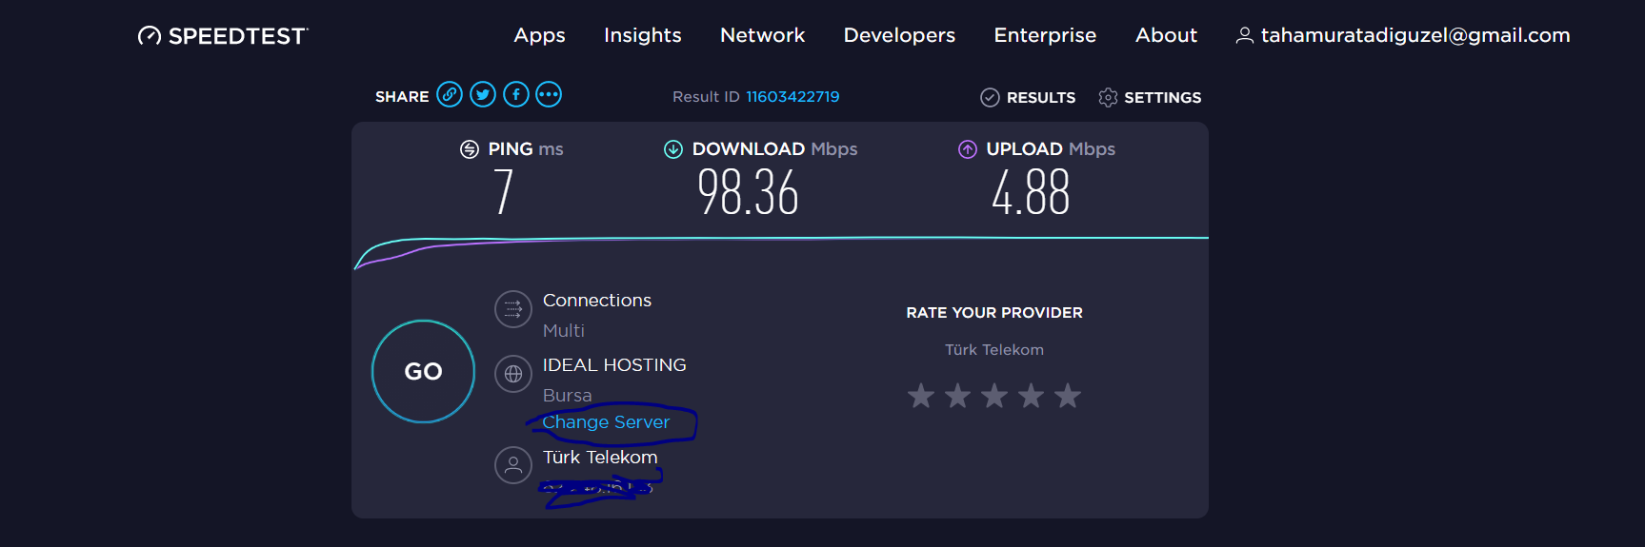This screenshot has width=1645, height=547.
Task: Click the Change Server link
Action: click(x=606, y=422)
